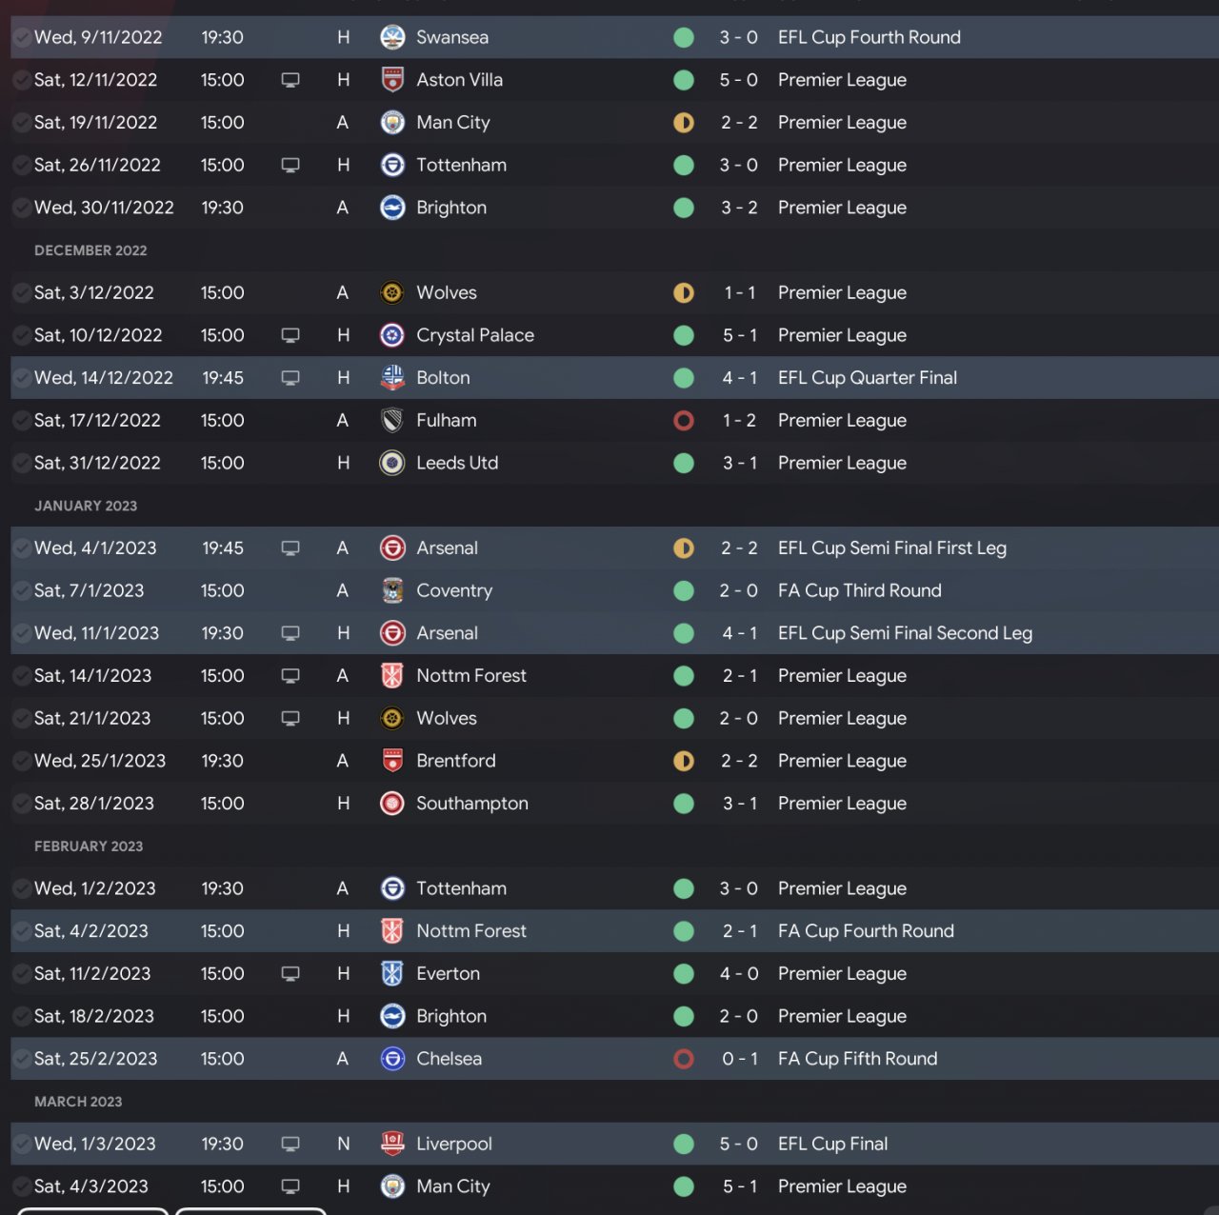Click the Liverpool club badge
The width and height of the screenshot is (1219, 1215).
[x=392, y=1144]
